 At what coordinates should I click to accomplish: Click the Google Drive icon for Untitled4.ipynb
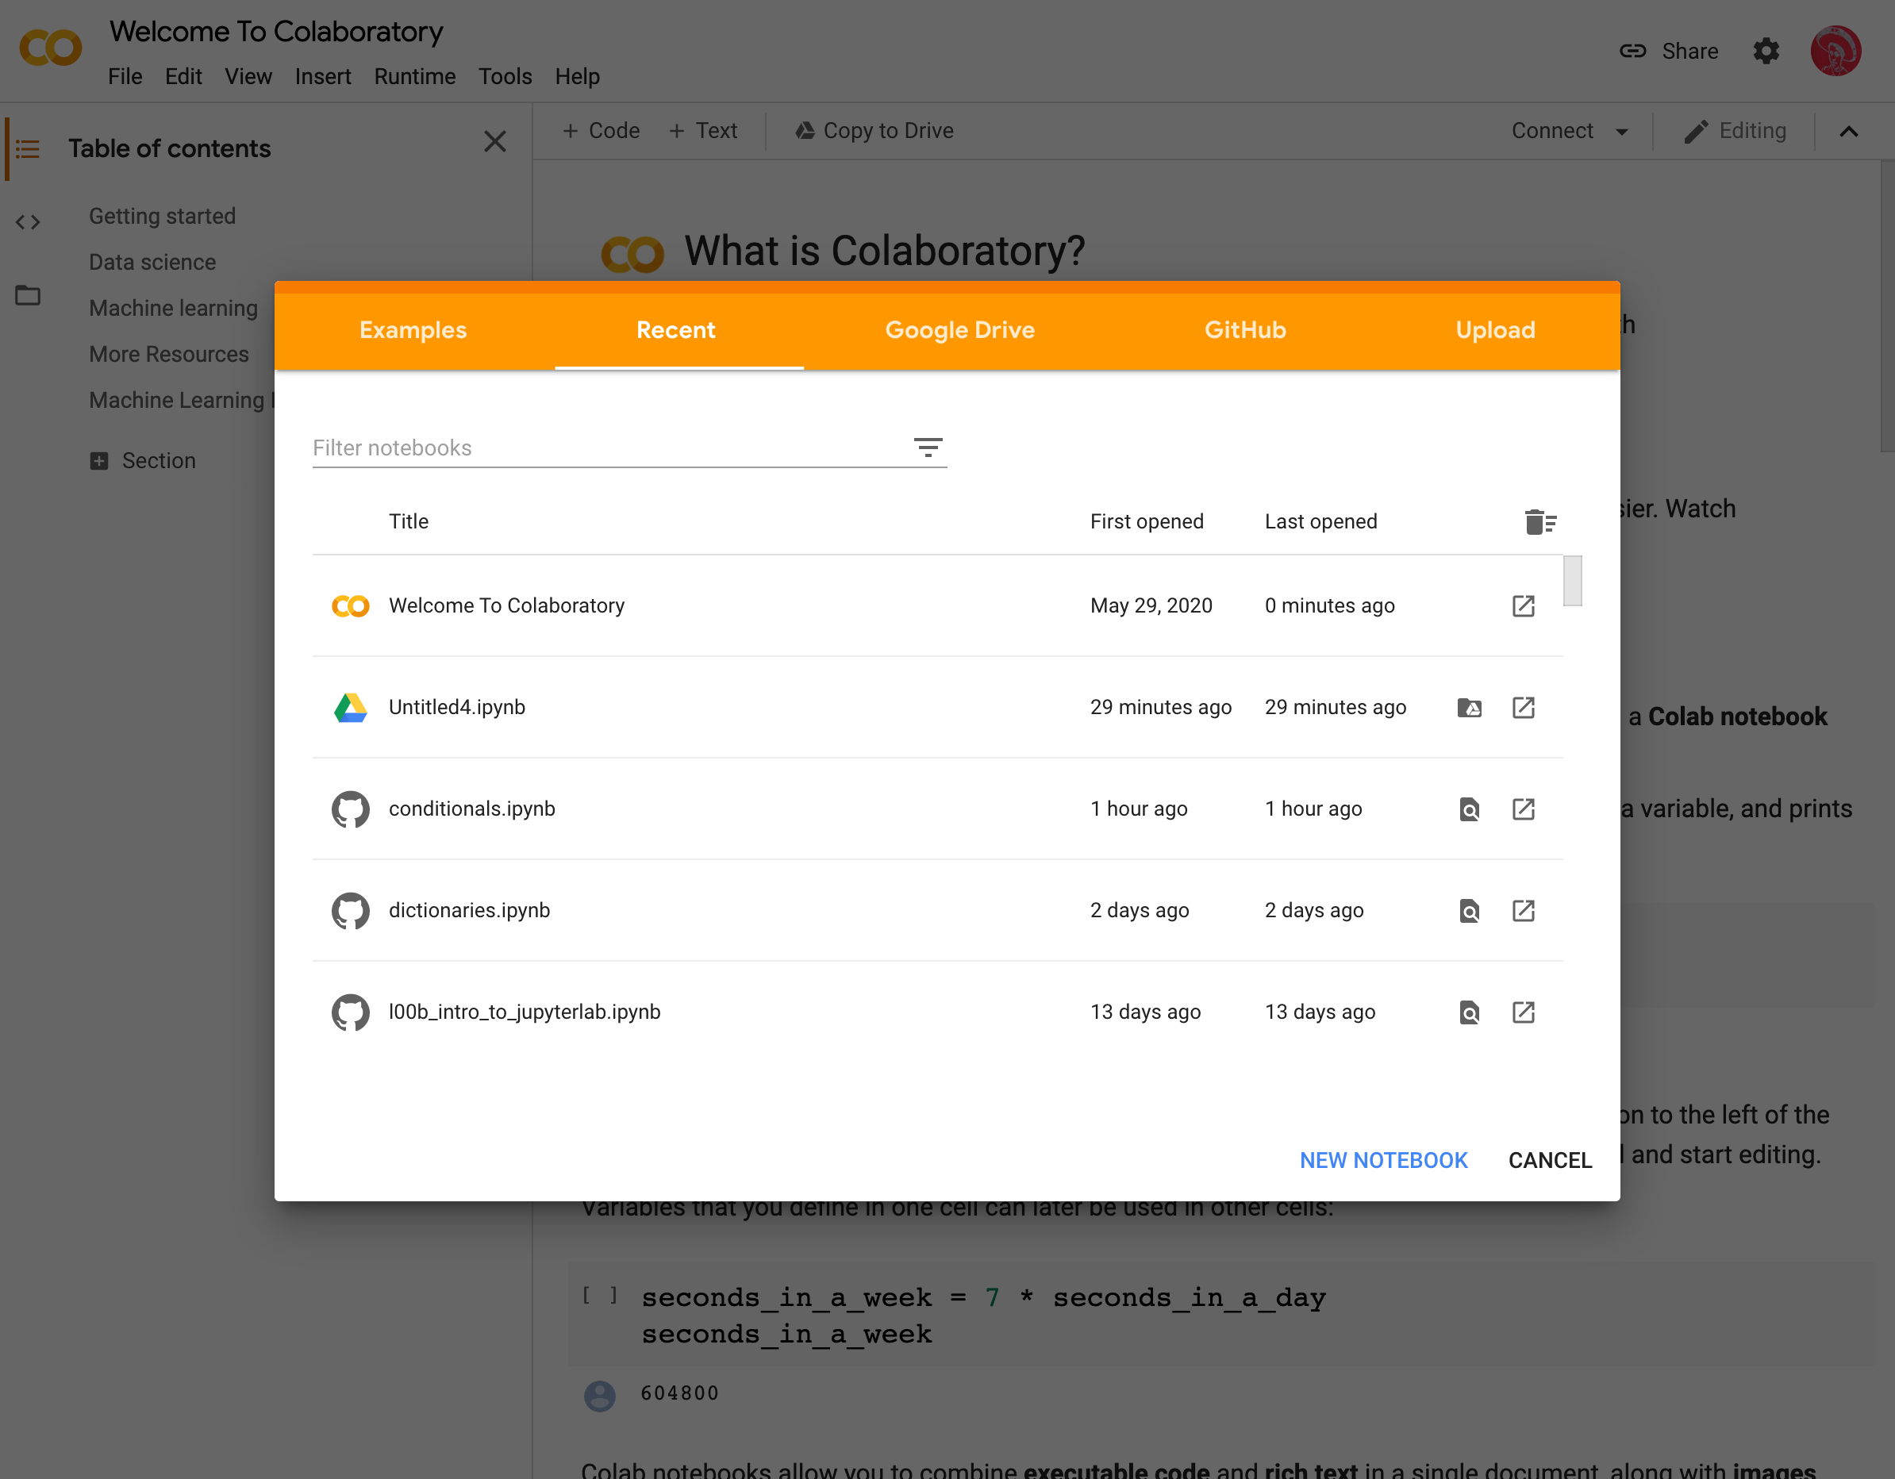(x=1470, y=707)
